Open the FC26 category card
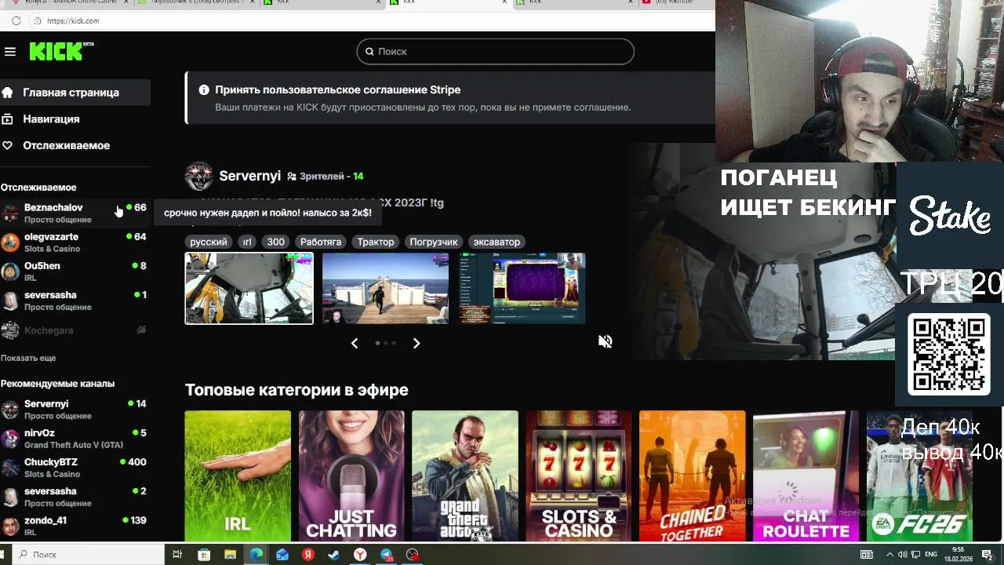This screenshot has width=1004, height=565. (919, 476)
